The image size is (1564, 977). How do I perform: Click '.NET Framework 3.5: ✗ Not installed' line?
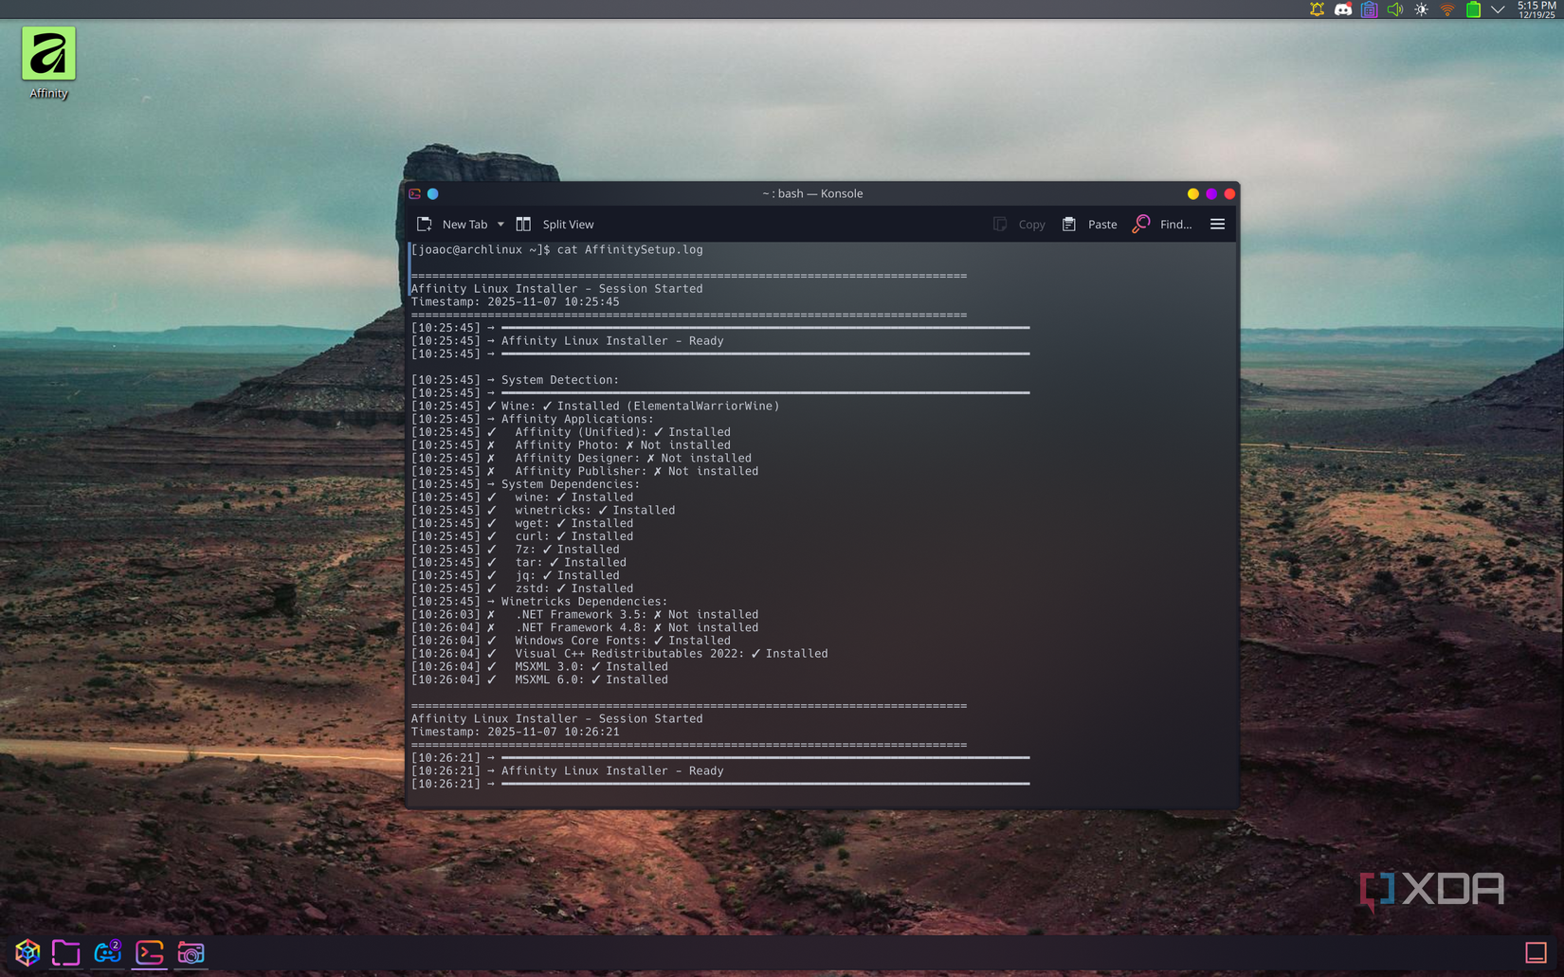point(585,615)
